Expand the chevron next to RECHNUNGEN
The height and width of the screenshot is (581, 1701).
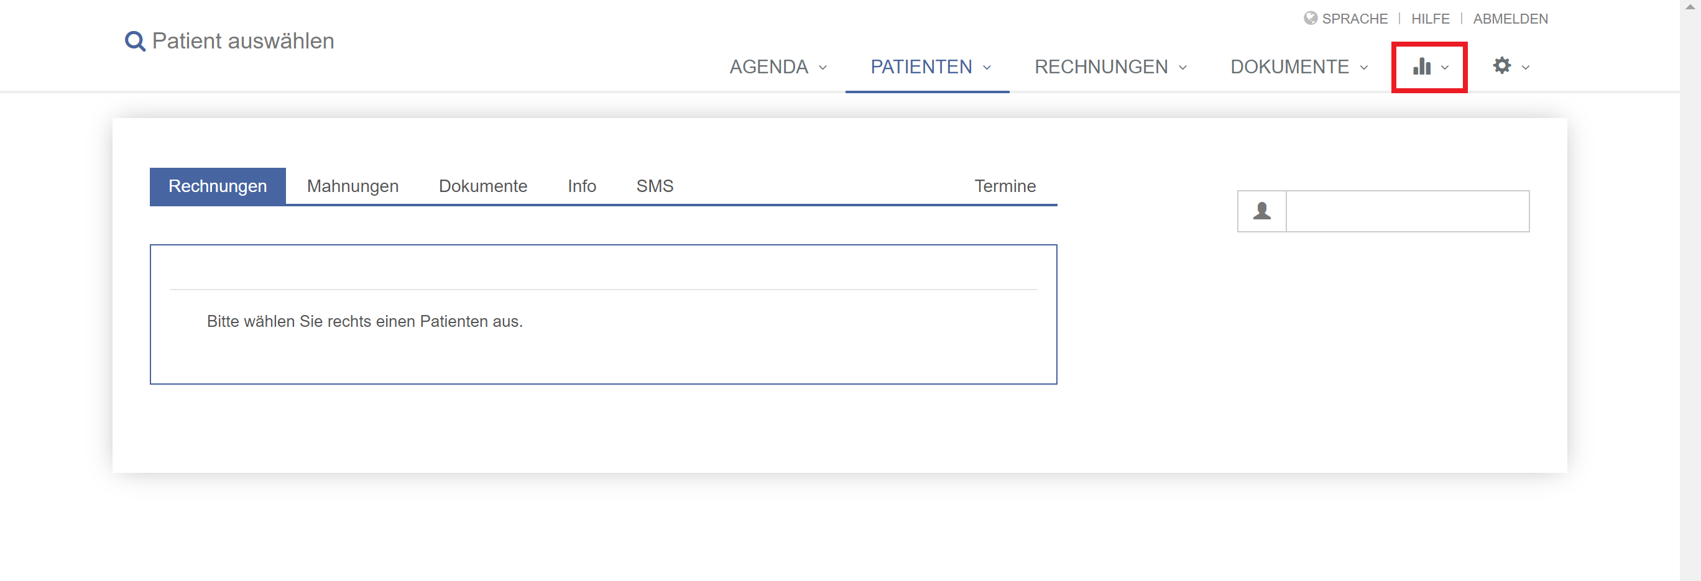(1182, 67)
